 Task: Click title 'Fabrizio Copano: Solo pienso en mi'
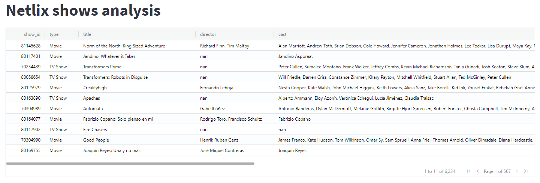coord(118,119)
